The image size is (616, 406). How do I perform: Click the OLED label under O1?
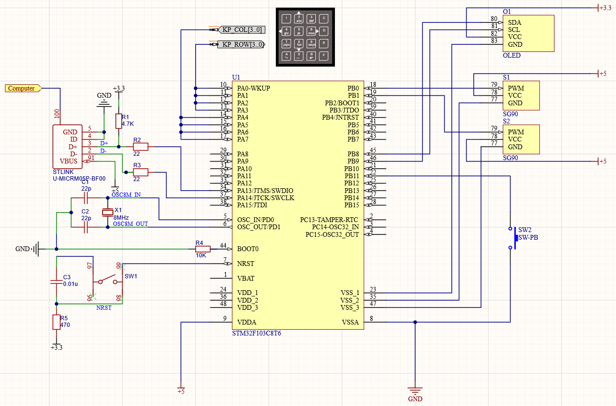(x=512, y=56)
